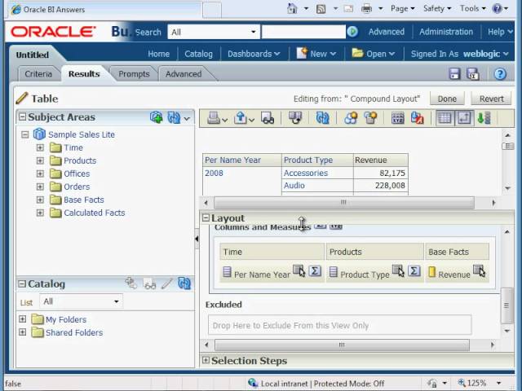Open the blue help question mark icon
Image resolution: width=522 pixels, height=391 pixels.
point(500,74)
